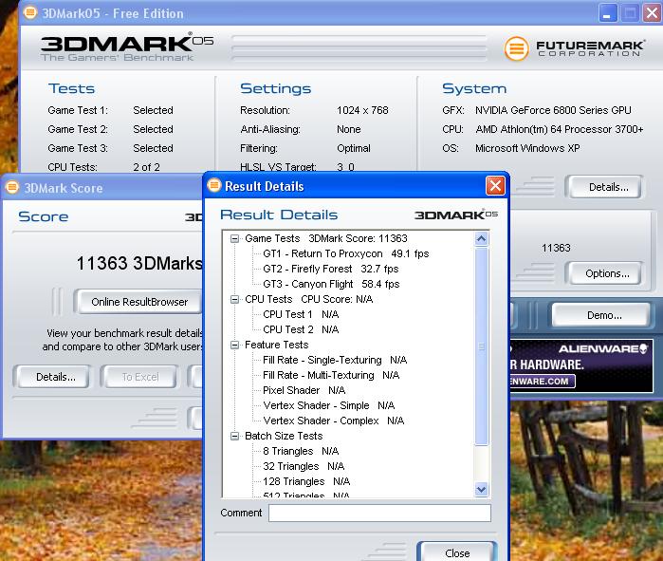Click the 3DMark Score window title icon
The width and height of the screenshot is (663, 561).
point(12,187)
